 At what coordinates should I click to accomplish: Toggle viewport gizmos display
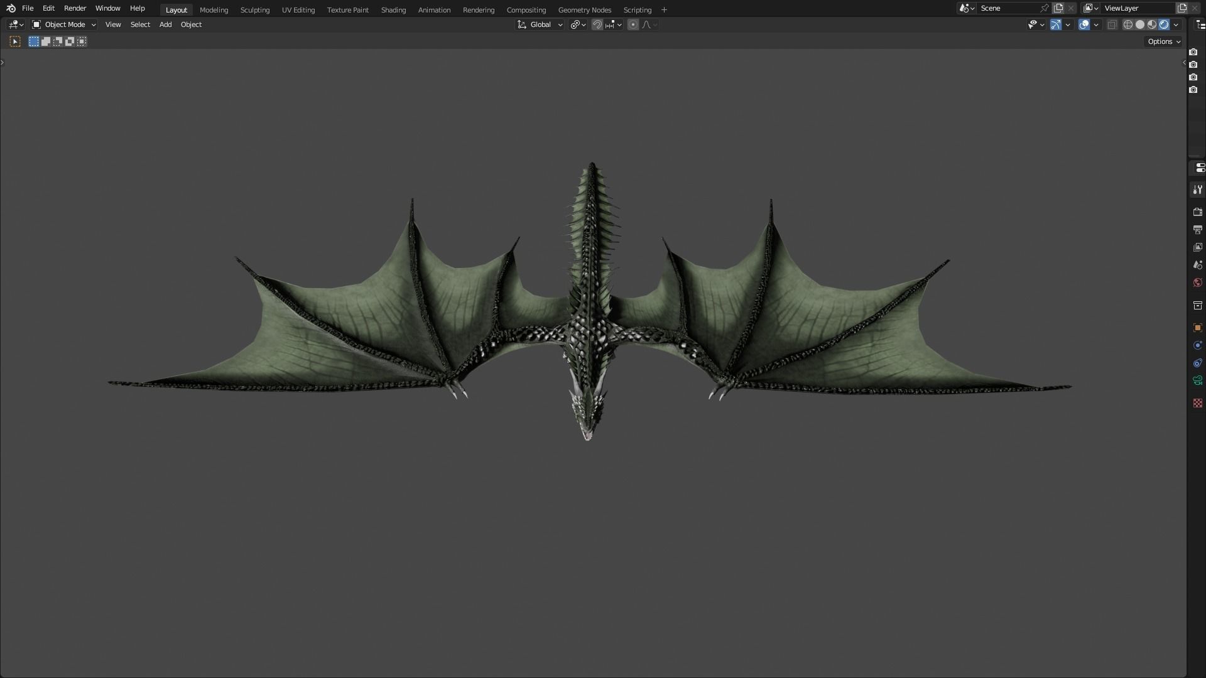(1056, 24)
